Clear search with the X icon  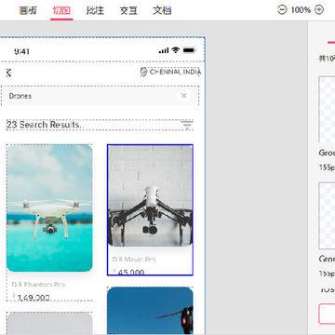point(184,96)
